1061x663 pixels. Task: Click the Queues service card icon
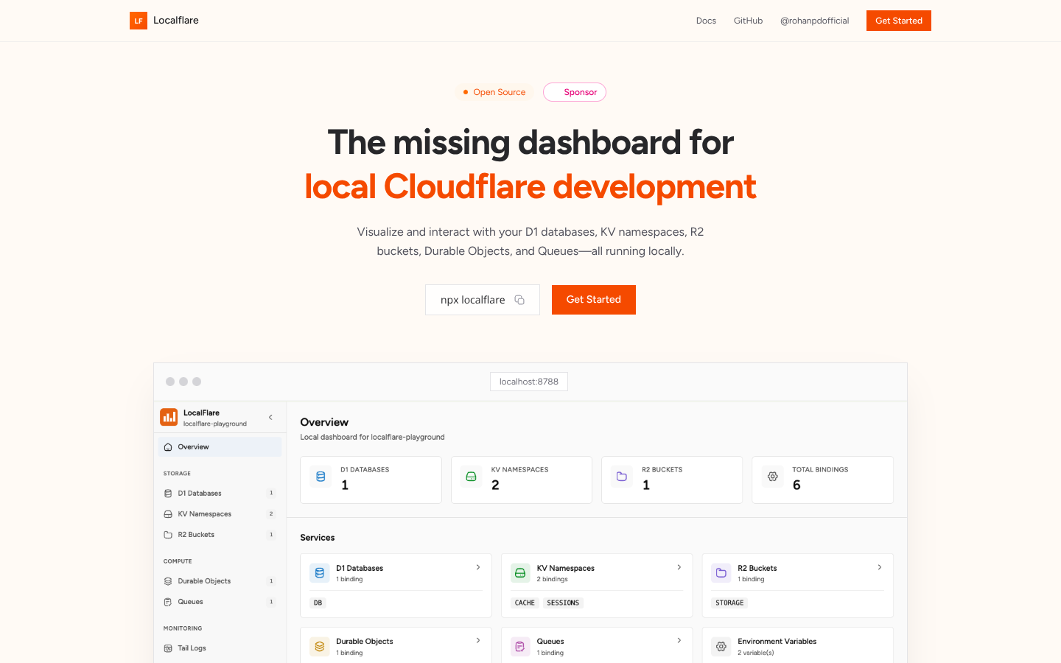point(520,647)
